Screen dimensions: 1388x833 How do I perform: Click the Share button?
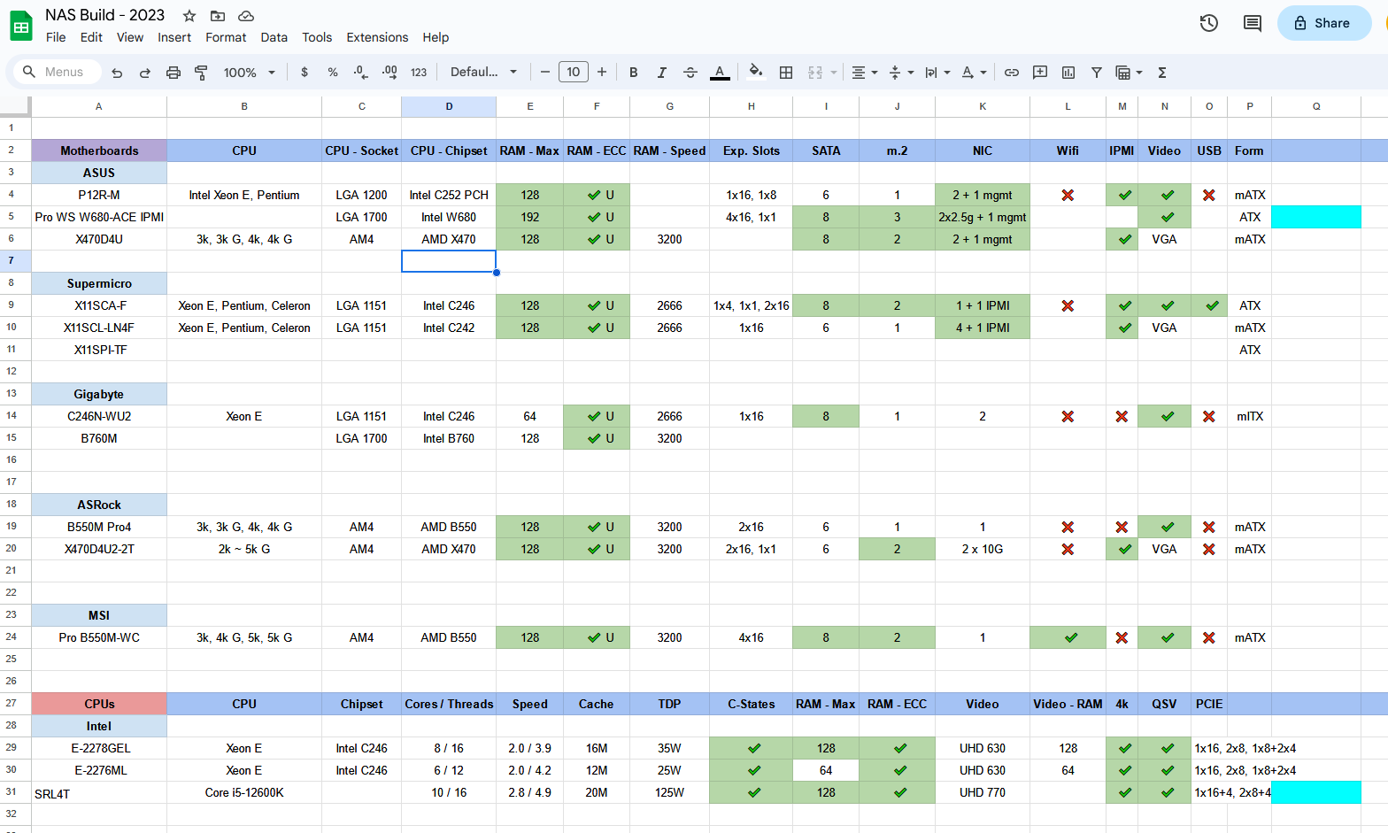click(1323, 23)
